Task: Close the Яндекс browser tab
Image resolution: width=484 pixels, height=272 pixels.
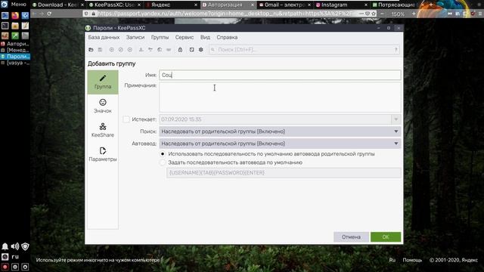Action: pos(196,5)
